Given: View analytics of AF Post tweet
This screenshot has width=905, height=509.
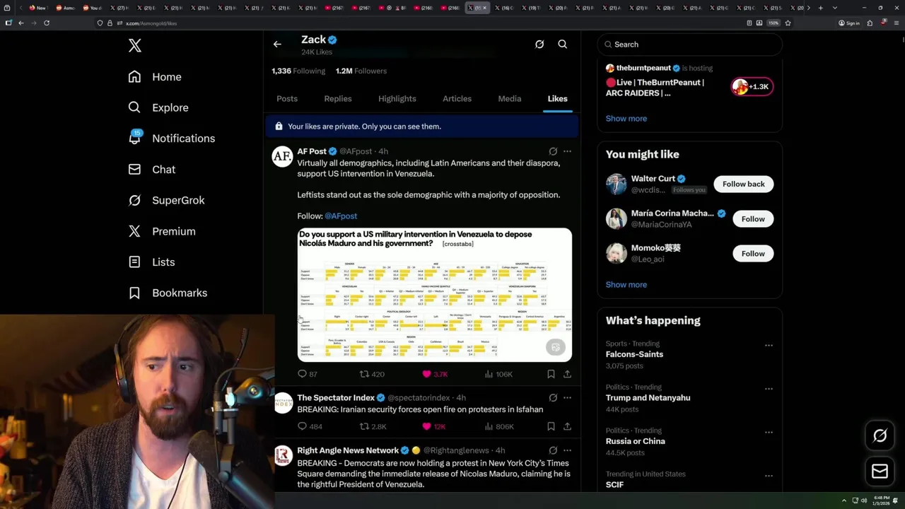Looking at the screenshot, I should [x=498, y=374].
